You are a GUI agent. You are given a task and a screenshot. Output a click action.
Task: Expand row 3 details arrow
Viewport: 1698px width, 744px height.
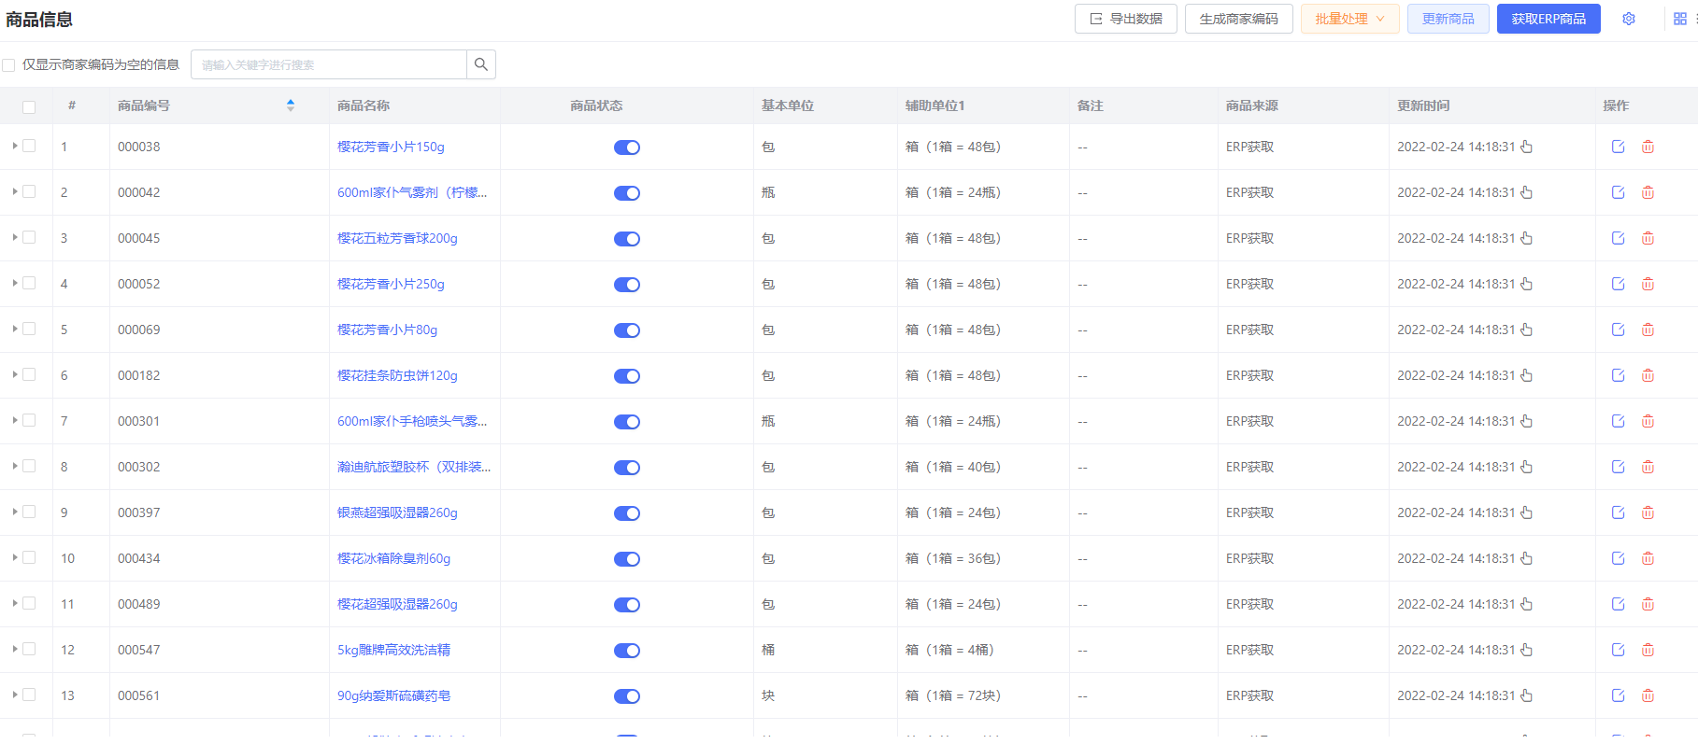[15, 237]
